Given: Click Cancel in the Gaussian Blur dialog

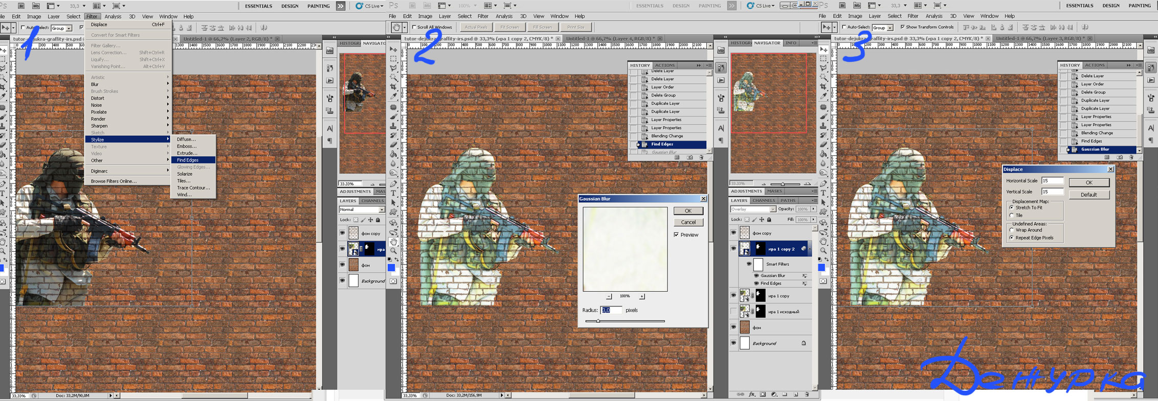Looking at the screenshot, I should 688,222.
